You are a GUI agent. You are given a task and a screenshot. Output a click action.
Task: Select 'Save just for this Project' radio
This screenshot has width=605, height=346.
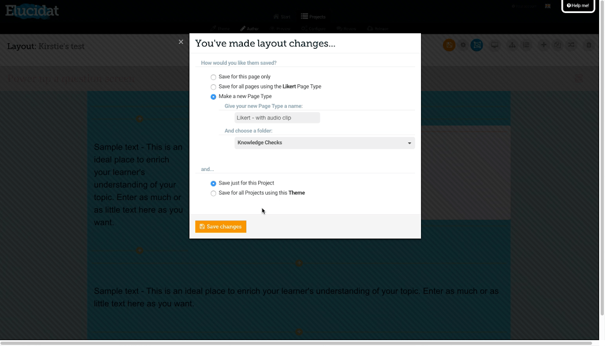[213, 183]
